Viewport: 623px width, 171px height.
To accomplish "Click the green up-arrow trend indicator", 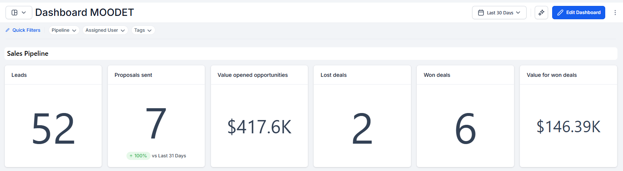I will (x=131, y=156).
